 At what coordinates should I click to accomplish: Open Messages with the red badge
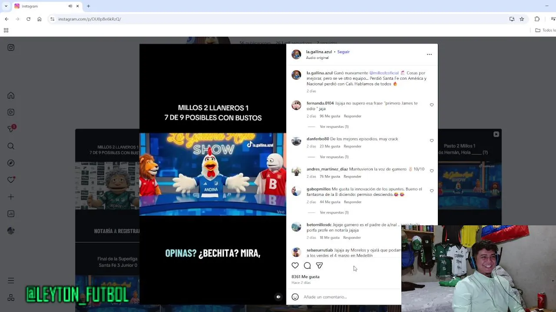(11, 129)
